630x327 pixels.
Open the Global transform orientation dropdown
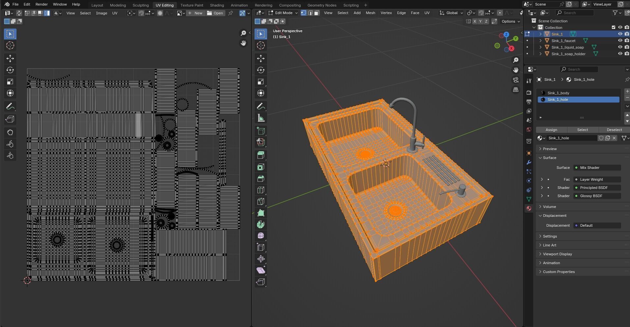point(451,13)
